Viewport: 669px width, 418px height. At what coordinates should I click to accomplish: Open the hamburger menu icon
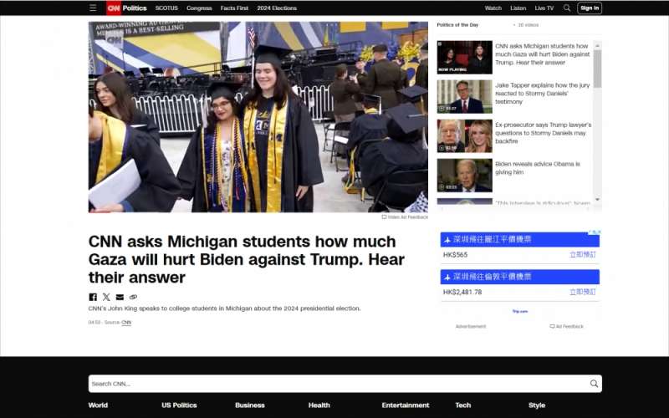(x=93, y=8)
